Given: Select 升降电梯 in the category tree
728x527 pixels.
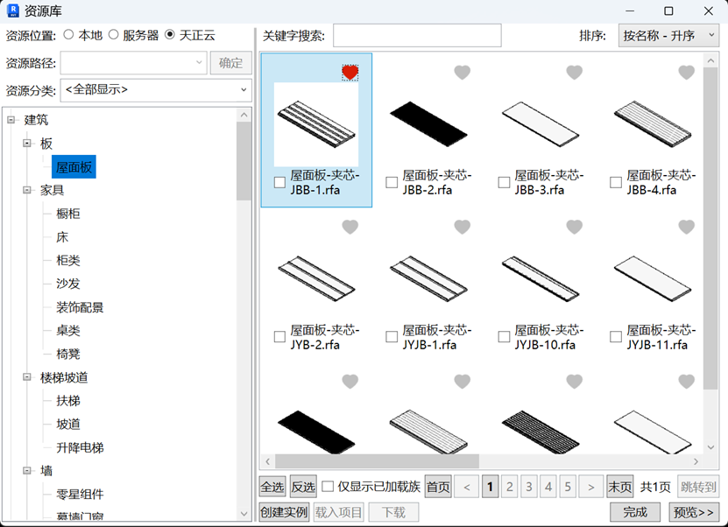Looking at the screenshot, I should coord(80,447).
